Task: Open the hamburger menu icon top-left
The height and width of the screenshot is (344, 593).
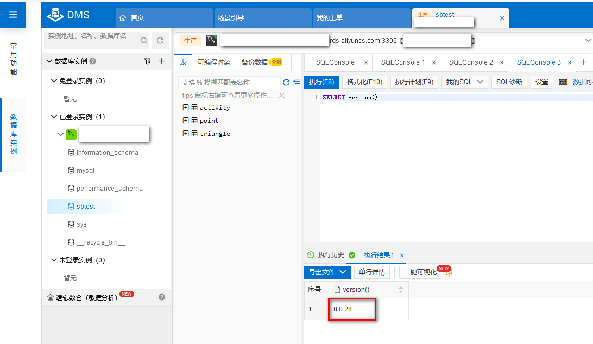Action: 13,14
